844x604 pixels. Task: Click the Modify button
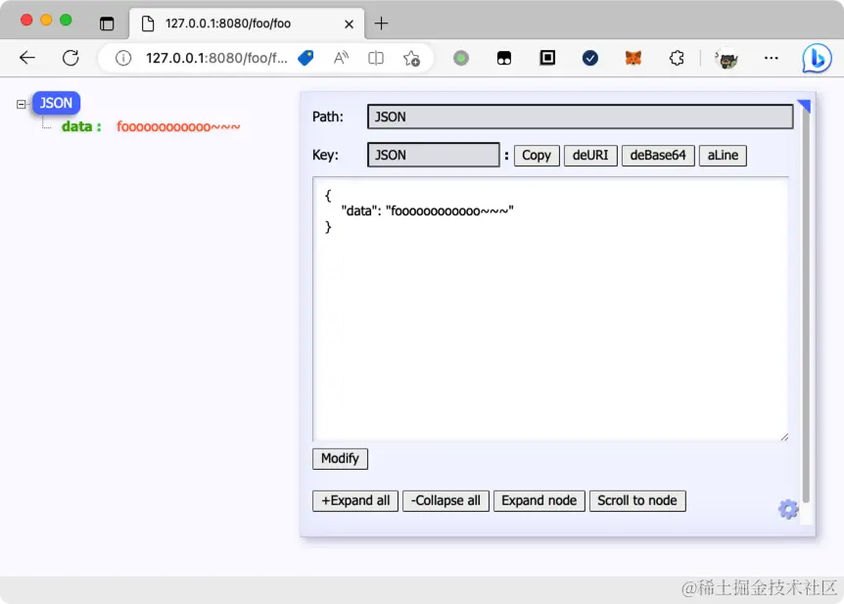point(340,458)
